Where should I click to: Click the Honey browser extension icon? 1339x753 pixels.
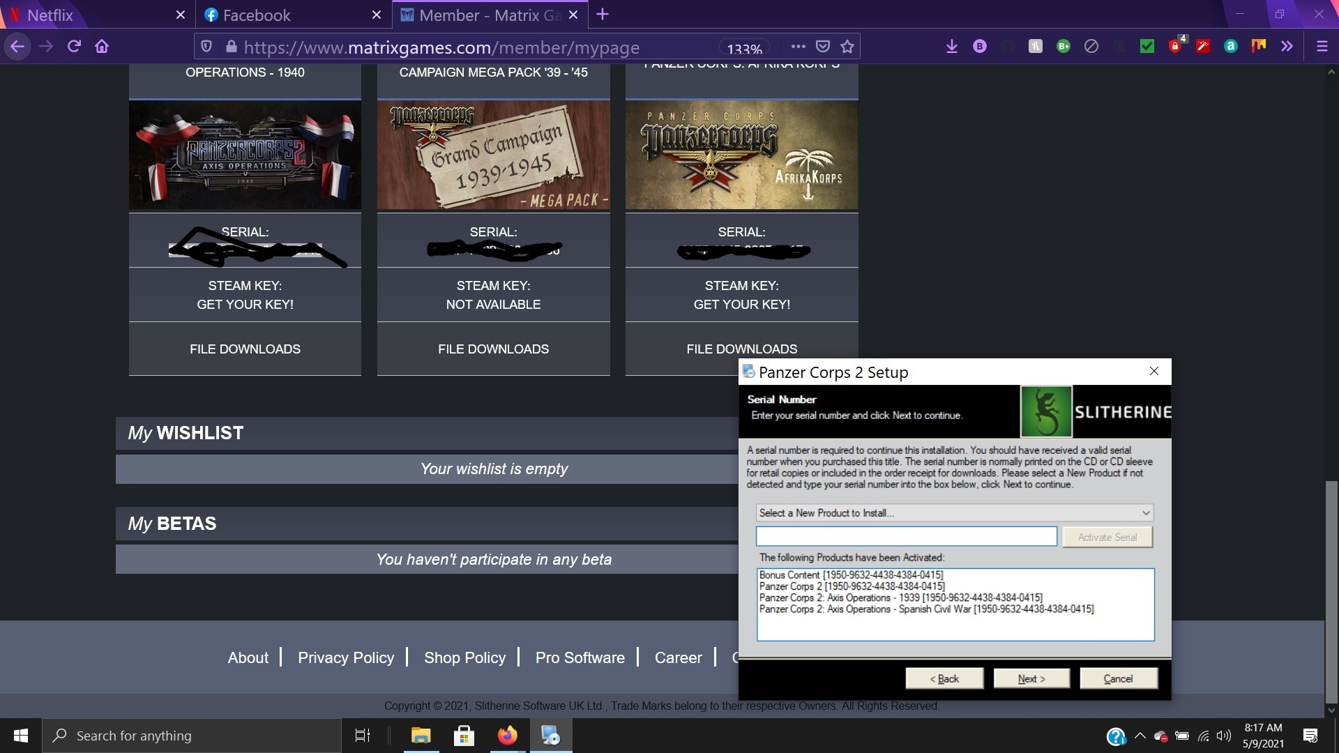(1035, 46)
